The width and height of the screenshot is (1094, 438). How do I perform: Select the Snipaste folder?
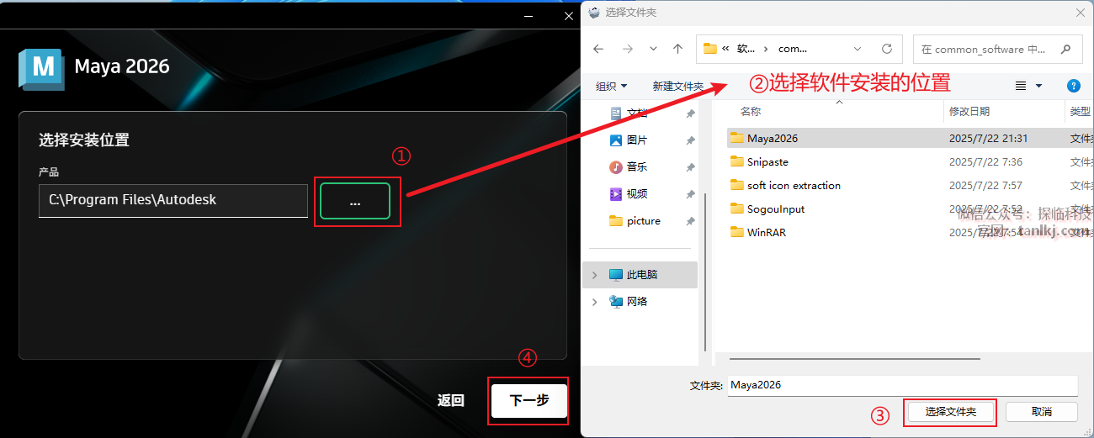pyautogui.click(x=909, y=161)
